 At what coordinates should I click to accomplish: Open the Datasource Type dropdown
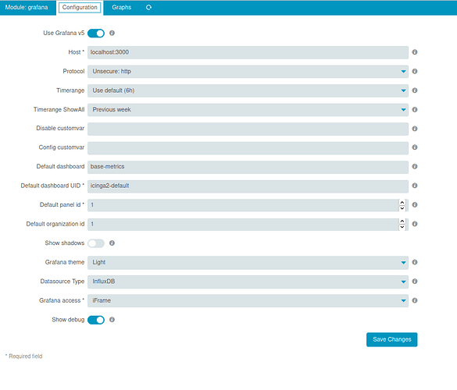click(248, 282)
